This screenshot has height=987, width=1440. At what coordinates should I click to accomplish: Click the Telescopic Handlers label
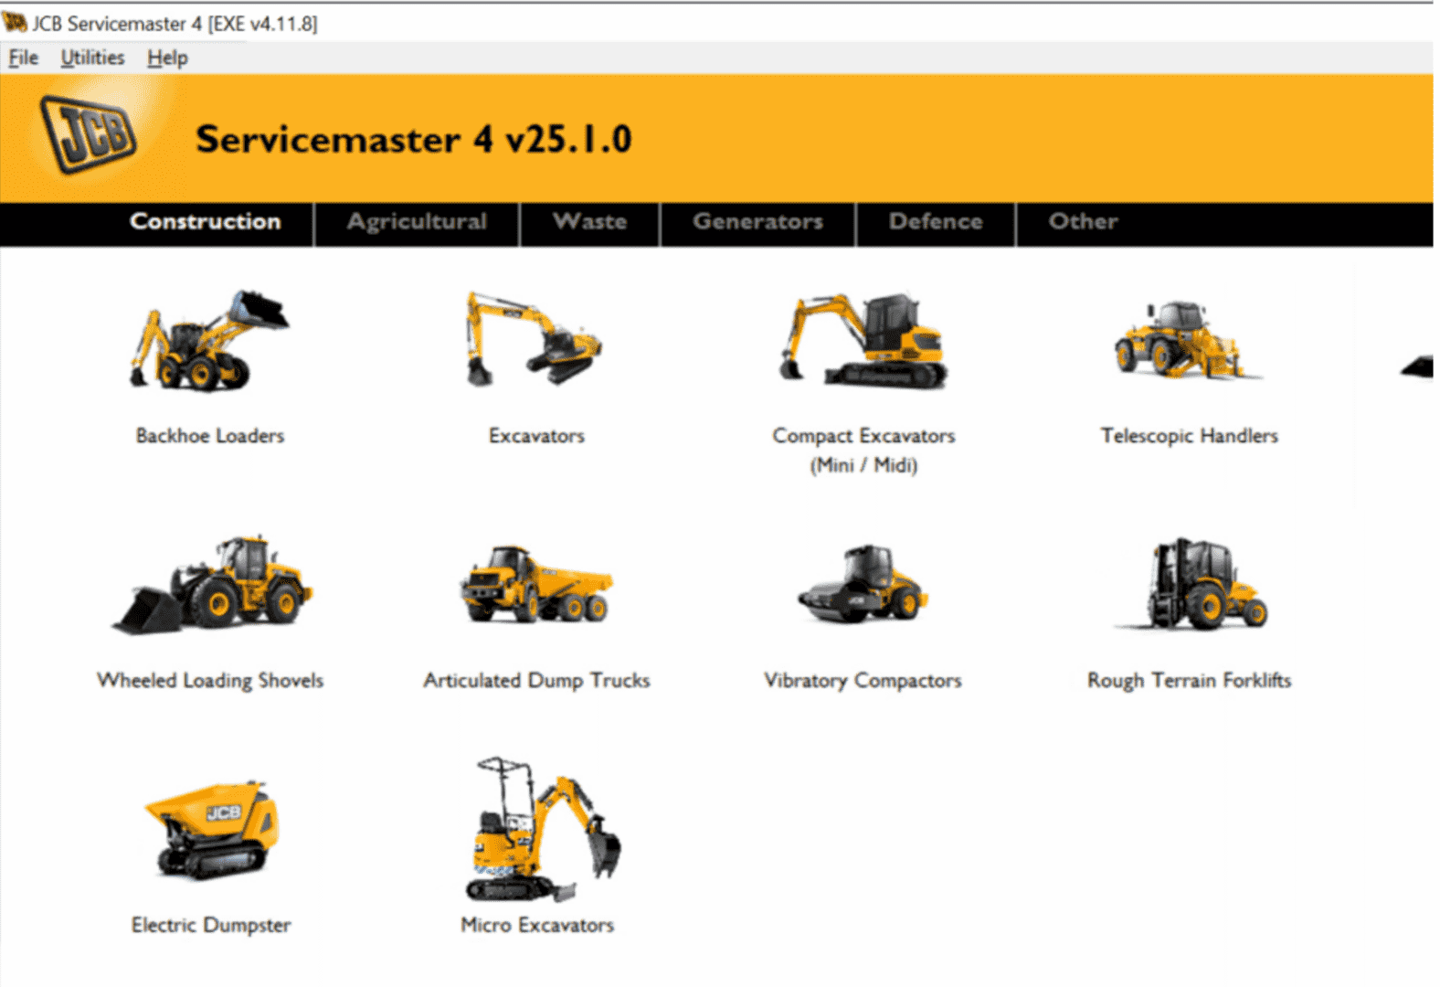(x=1189, y=436)
